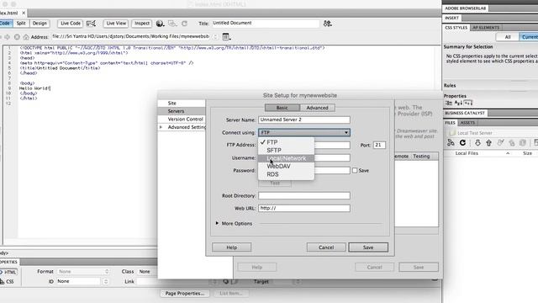Show category view in CSS Properties

[x=449, y=103]
